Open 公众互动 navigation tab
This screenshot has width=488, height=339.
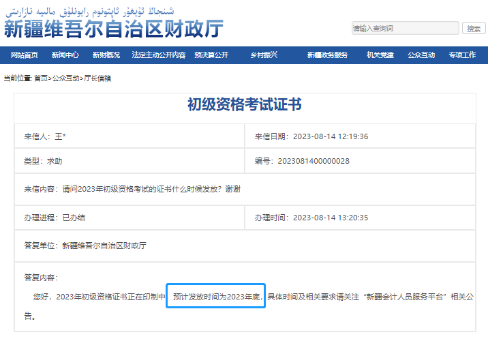coord(421,55)
